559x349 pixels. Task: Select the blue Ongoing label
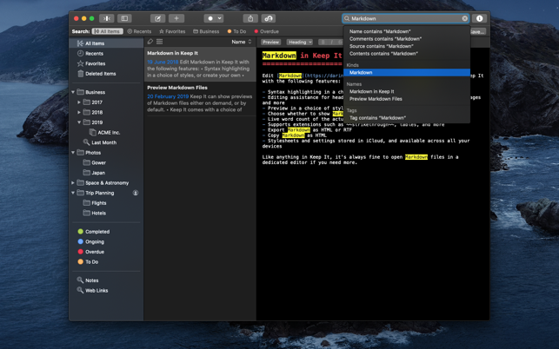[x=106, y=241]
